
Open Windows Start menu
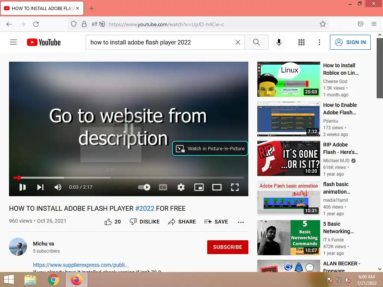point(9,280)
